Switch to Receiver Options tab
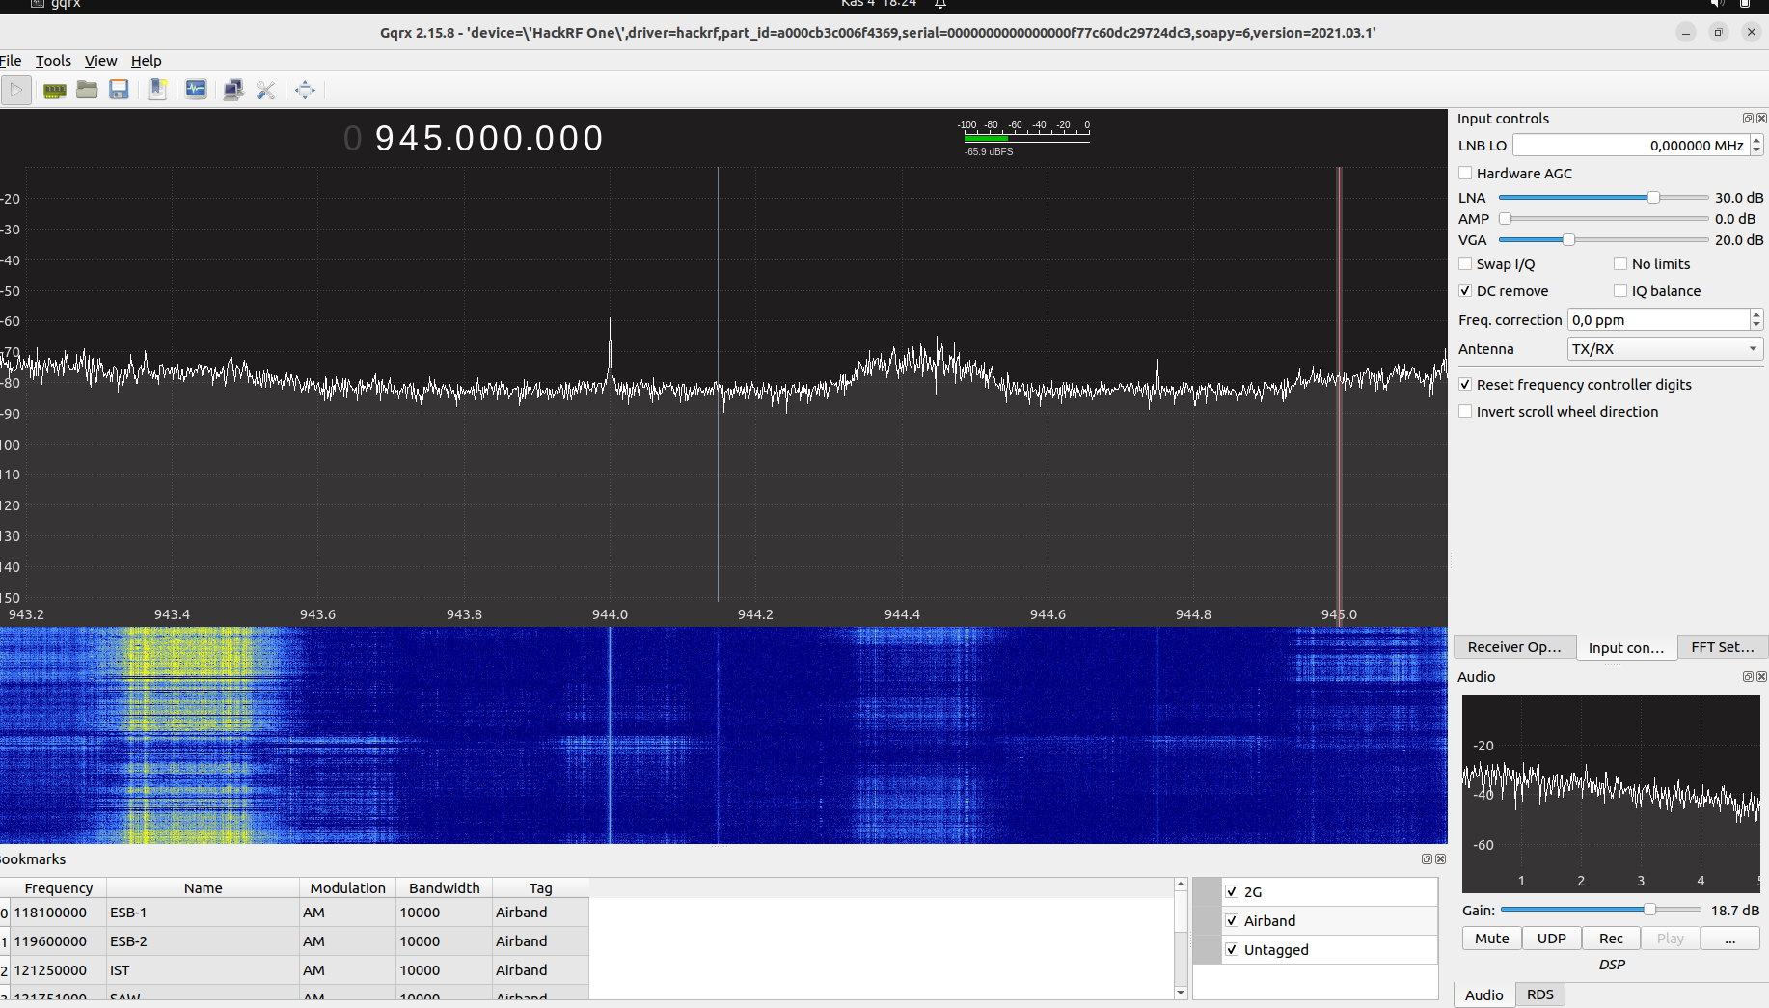This screenshot has height=1008, width=1769. coord(1514,647)
